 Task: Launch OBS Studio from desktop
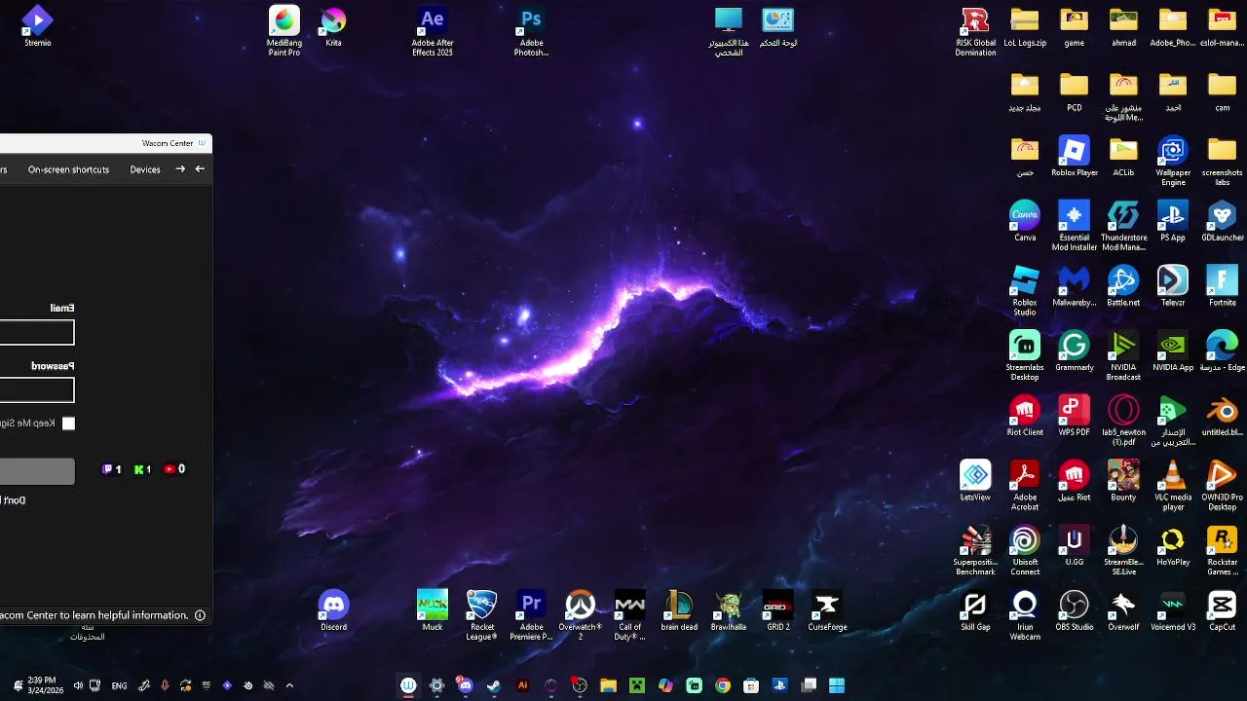(1075, 610)
